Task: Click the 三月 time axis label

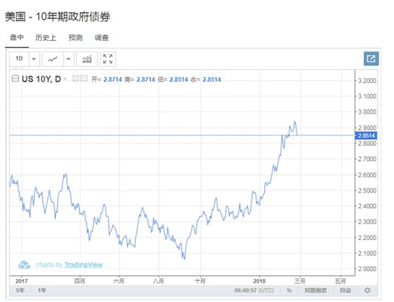Action: (x=300, y=281)
